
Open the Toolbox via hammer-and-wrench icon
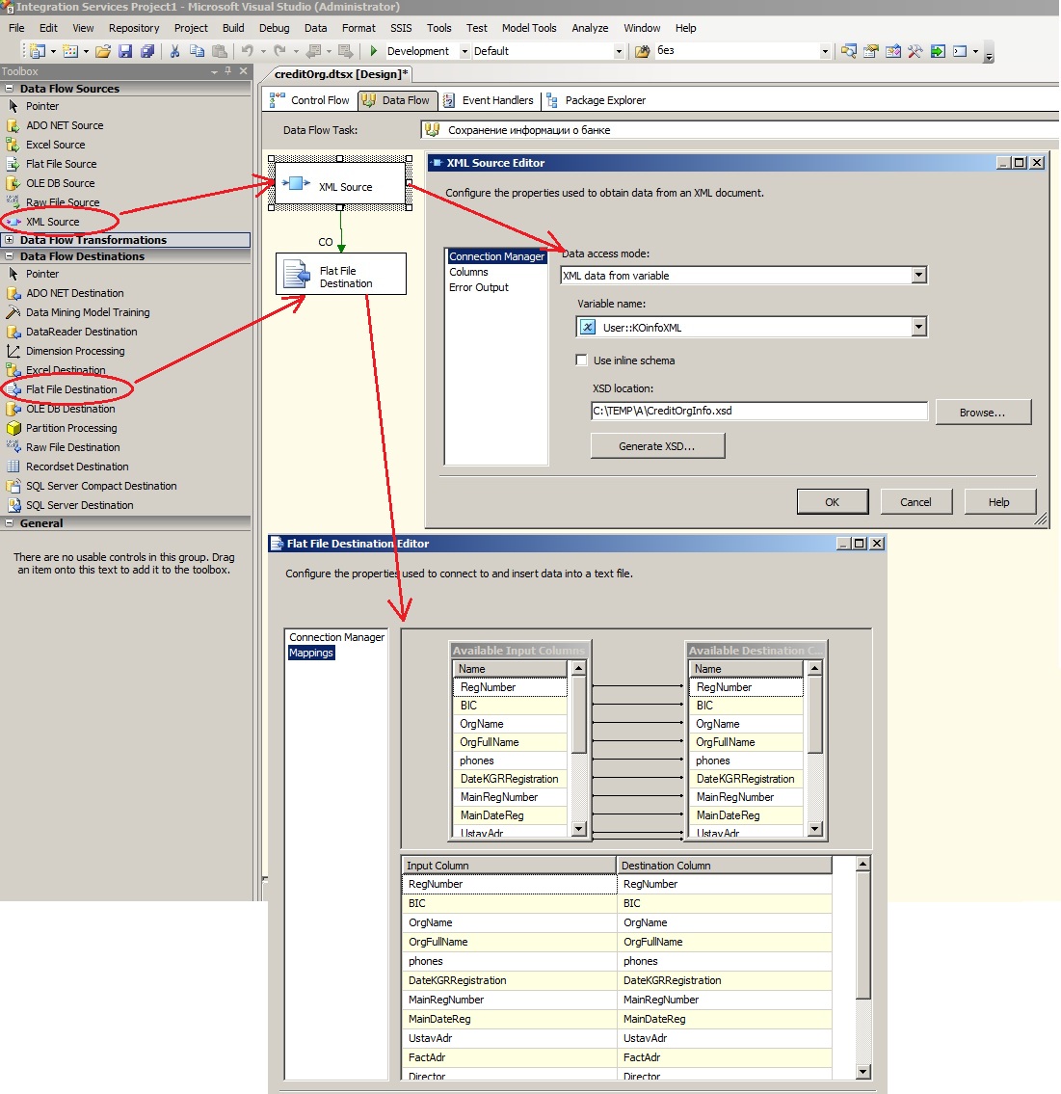[x=915, y=51]
